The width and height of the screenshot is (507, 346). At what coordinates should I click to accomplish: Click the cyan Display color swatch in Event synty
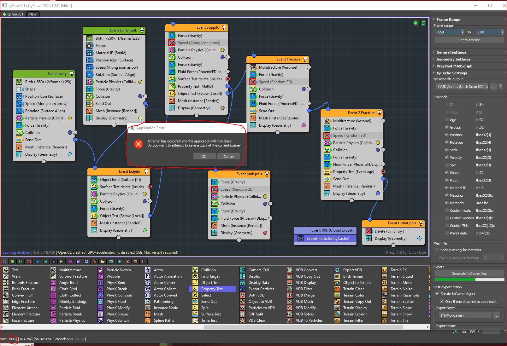70,154
